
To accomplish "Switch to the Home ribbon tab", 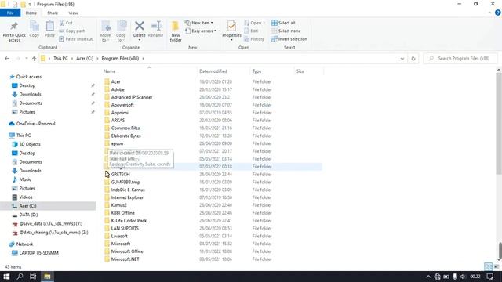I will [31, 13].
